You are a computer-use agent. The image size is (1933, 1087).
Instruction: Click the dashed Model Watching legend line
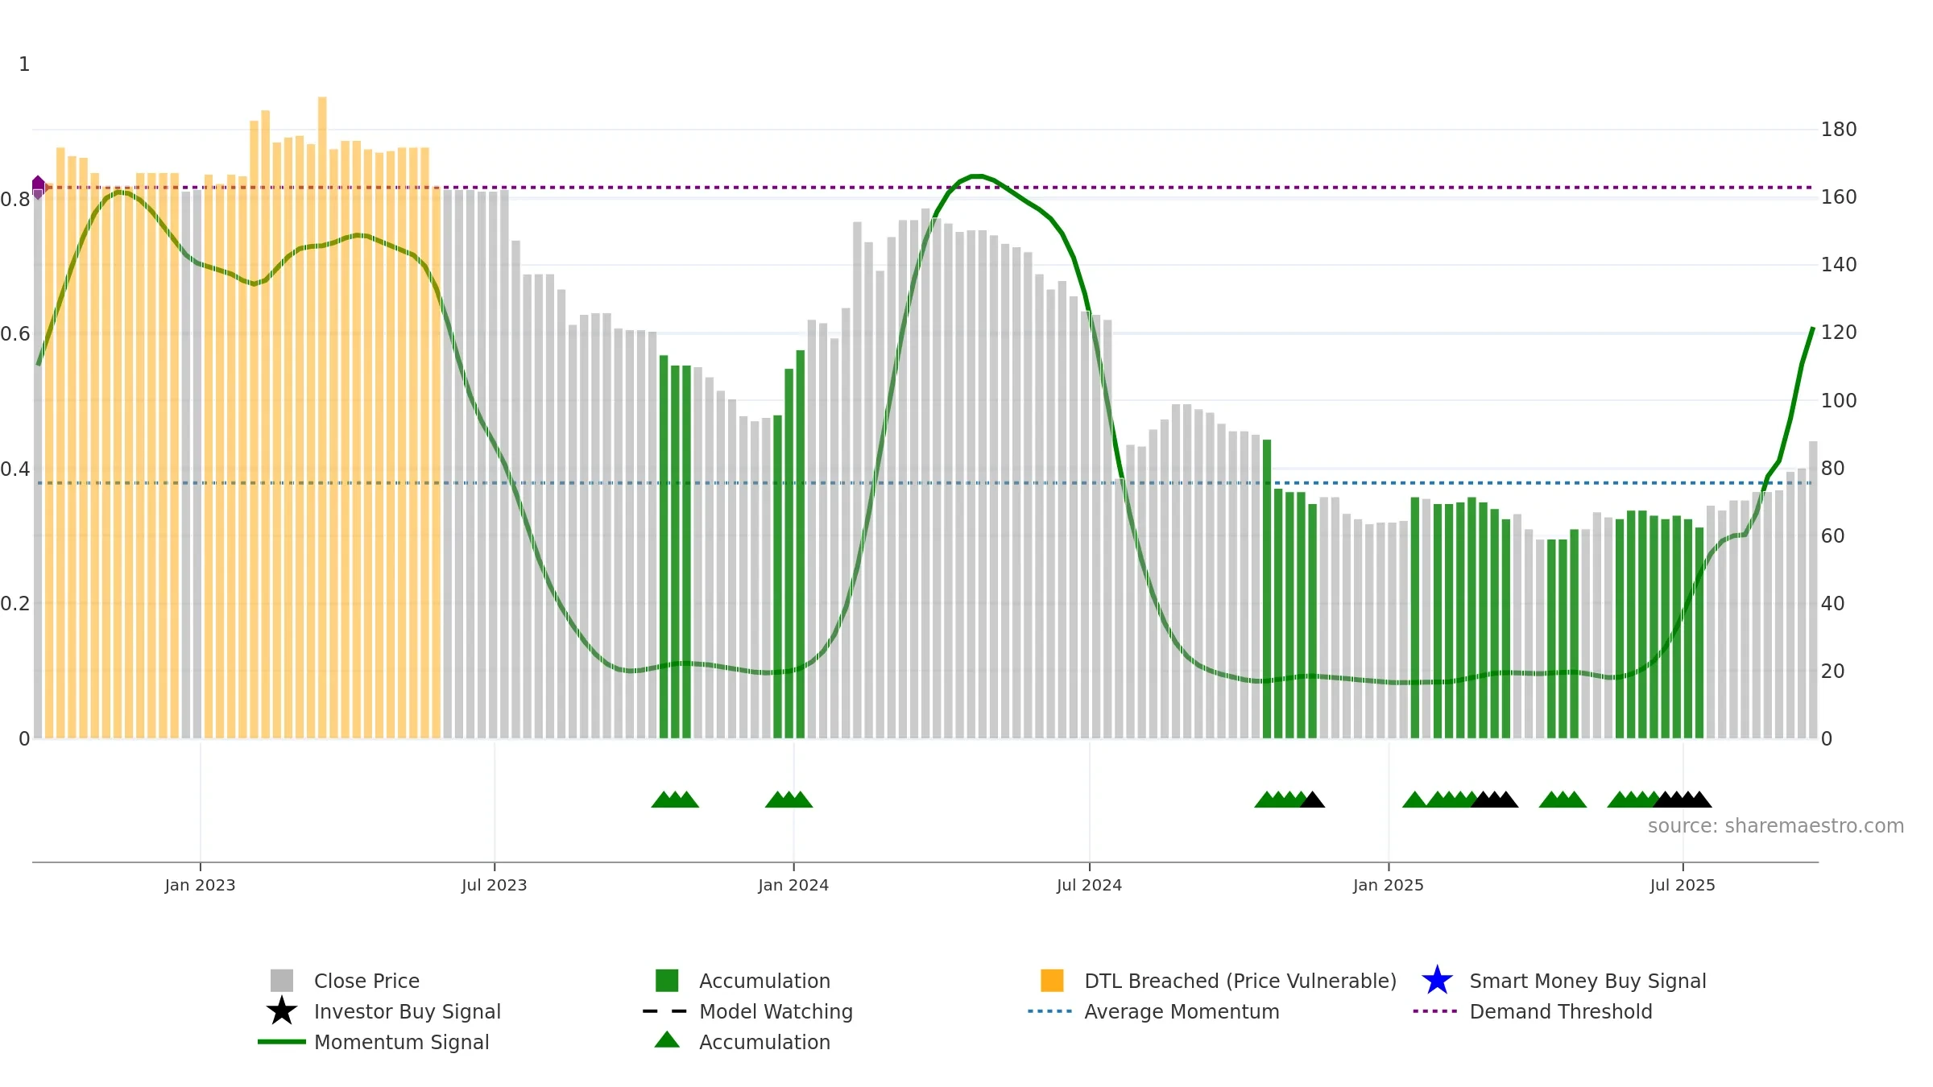coord(665,1011)
